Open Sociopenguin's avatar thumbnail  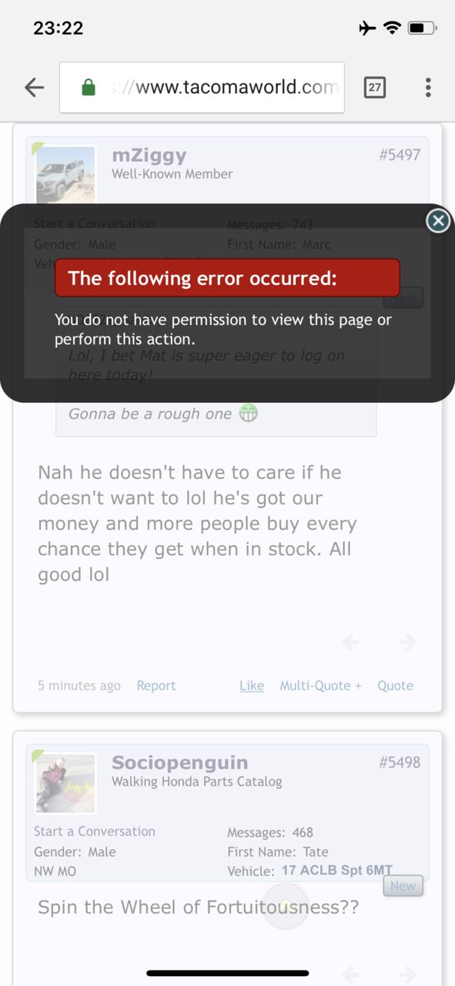tap(65, 783)
